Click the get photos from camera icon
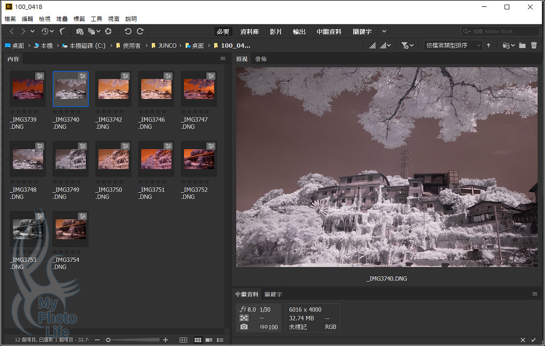 click(79, 32)
